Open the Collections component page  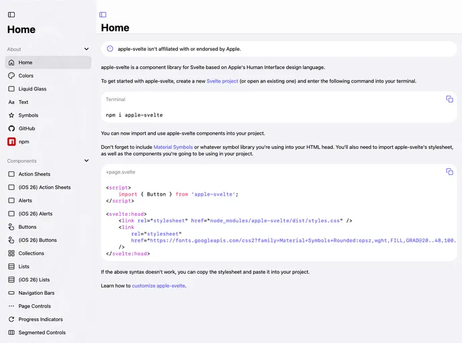[x=48, y=253]
